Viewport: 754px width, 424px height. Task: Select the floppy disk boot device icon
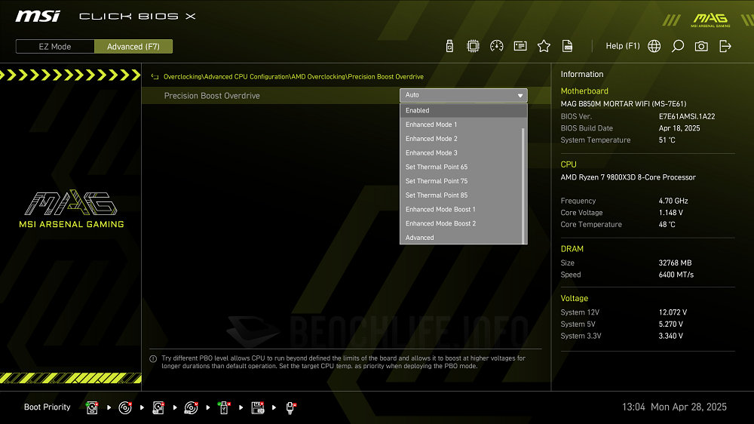pos(258,407)
